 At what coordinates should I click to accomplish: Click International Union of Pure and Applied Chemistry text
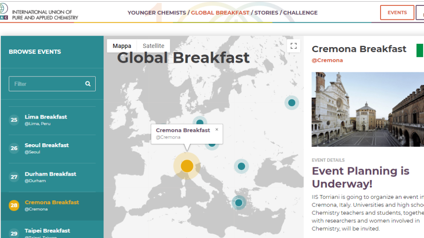(45, 15)
